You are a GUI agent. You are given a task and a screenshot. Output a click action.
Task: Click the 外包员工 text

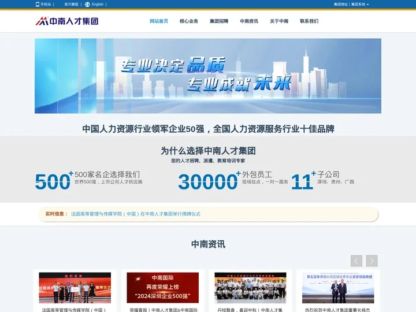(257, 174)
